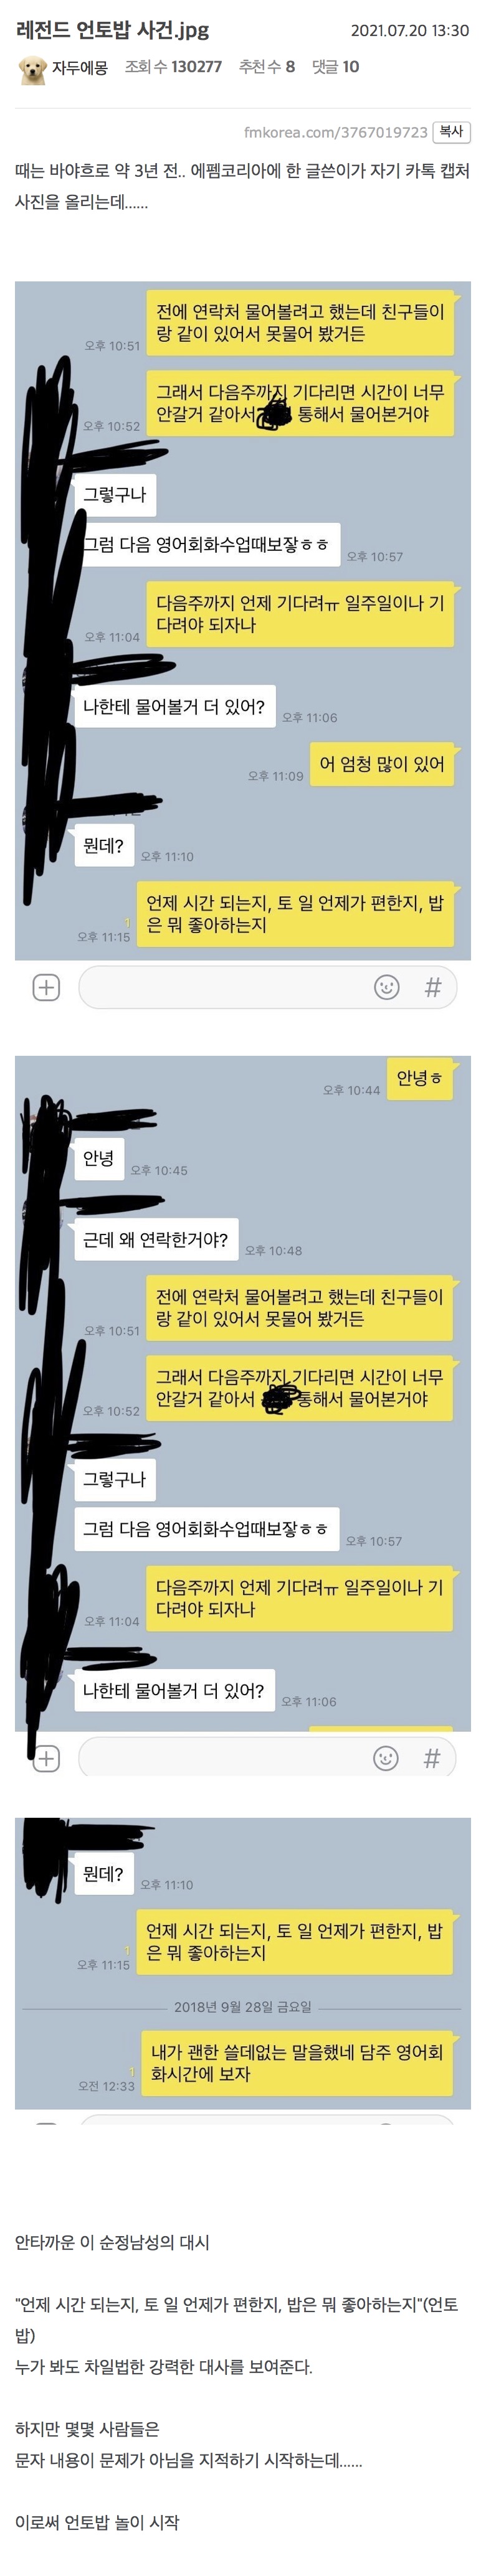
Task: Click the 댓글 10 comment count
Action: [x=335, y=67]
